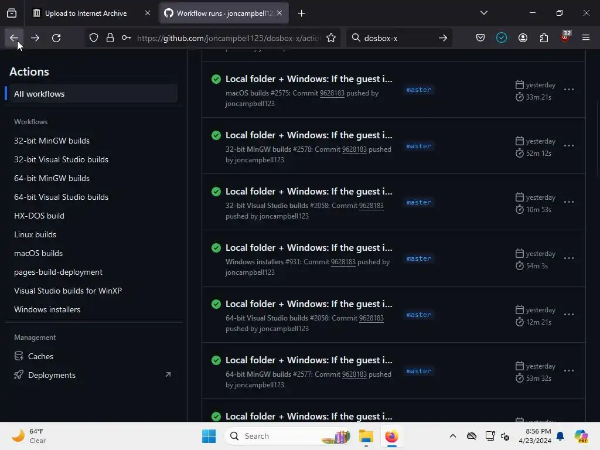This screenshot has width=600, height=450.
Task: Reload the current page
Action: point(56,38)
